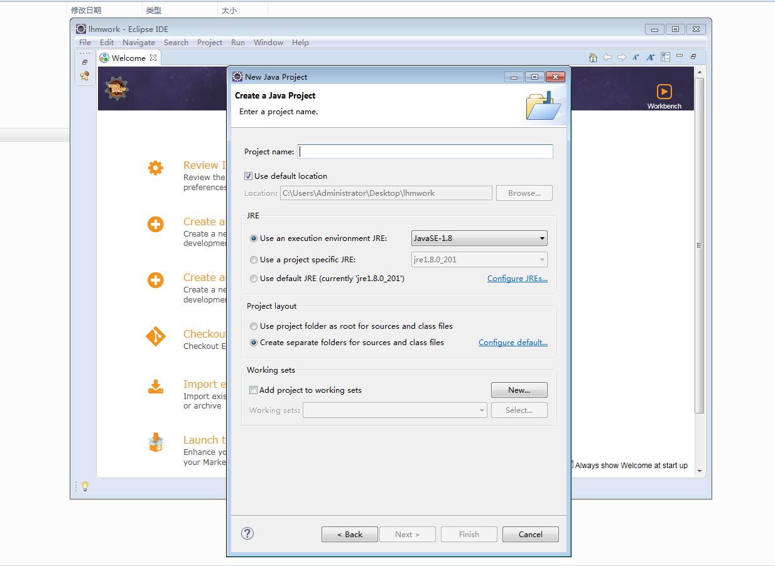Image resolution: width=775 pixels, height=566 pixels.
Task: Click the Browse button for location
Action: pos(524,193)
